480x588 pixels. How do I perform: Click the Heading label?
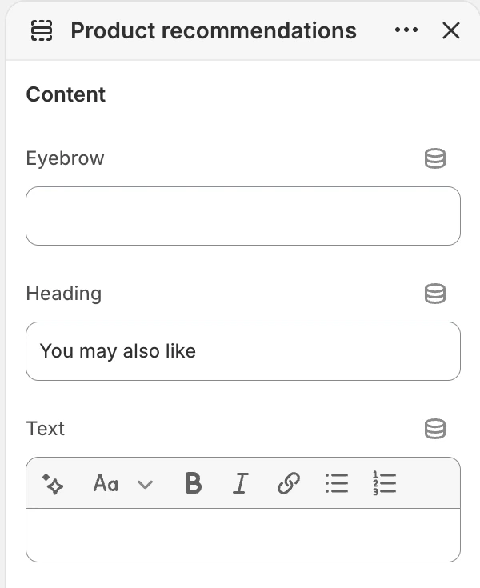64,294
